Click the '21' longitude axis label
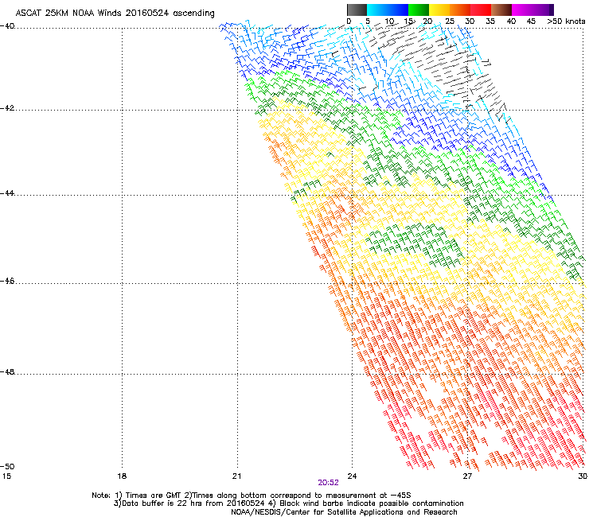 (x=236, y=476)
